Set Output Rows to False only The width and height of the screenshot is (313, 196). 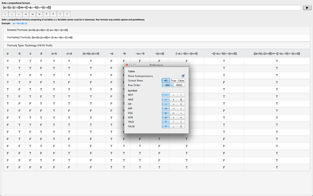pyautogui.click(x=181, y=80)
